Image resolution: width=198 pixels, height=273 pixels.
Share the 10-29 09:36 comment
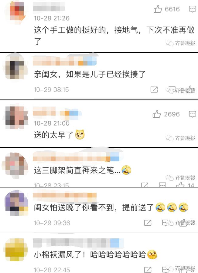coord(148,223)
